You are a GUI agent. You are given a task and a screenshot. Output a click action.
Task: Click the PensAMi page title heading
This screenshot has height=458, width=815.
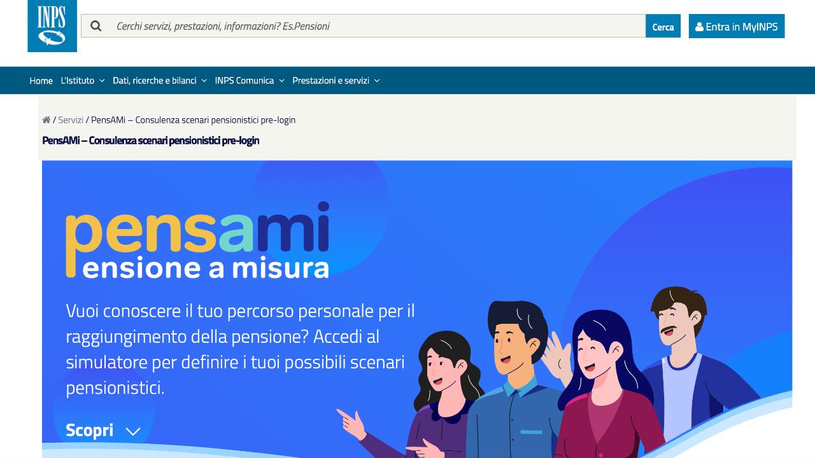[x=150, y=140]
